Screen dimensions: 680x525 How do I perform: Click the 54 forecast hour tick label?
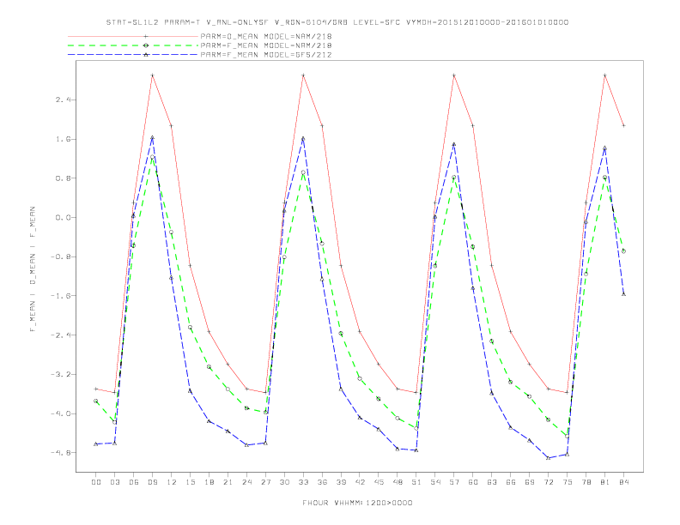(435, 482)
